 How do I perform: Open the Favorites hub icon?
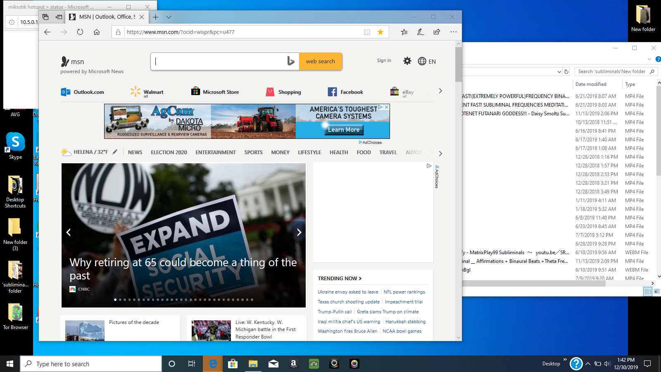click(x=404, y=32)
